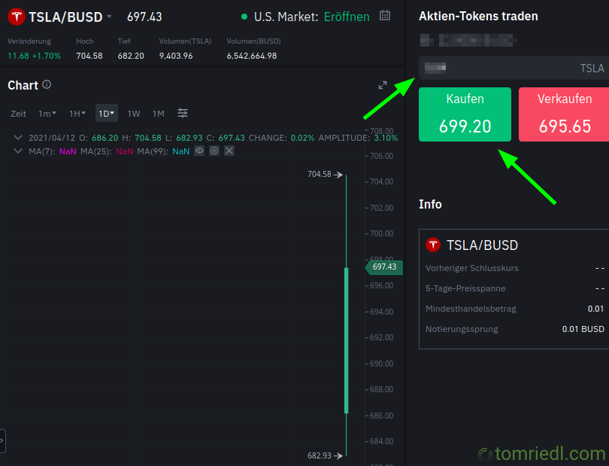
Task: Toggle MA visibility with the eye icon
Action: pyautogui.click(x=199, y=151)
